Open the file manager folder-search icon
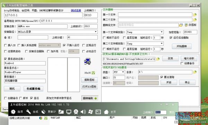Screen dimensions: 208x125 [61, 112]
